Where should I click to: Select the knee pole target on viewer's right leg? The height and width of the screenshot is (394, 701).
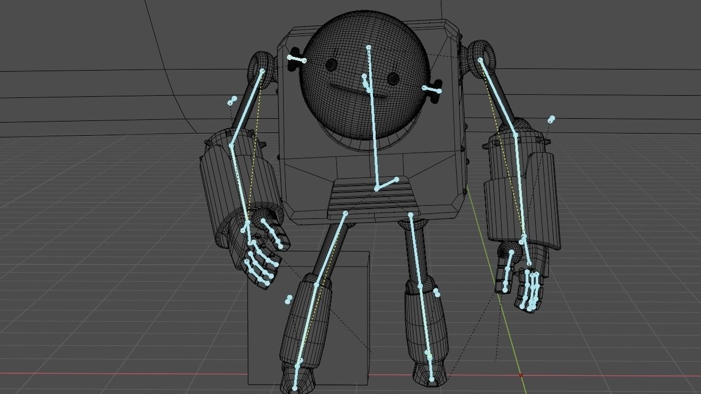(x=436, y=293)
